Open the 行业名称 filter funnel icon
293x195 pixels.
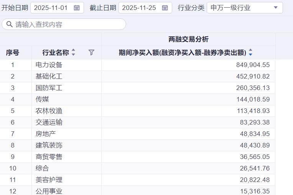click(x=91, y=52)
